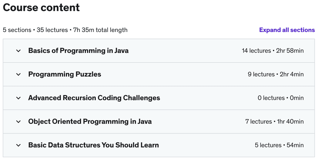Expand chevron next to Basic Data Structures

(x=18, y=145)
